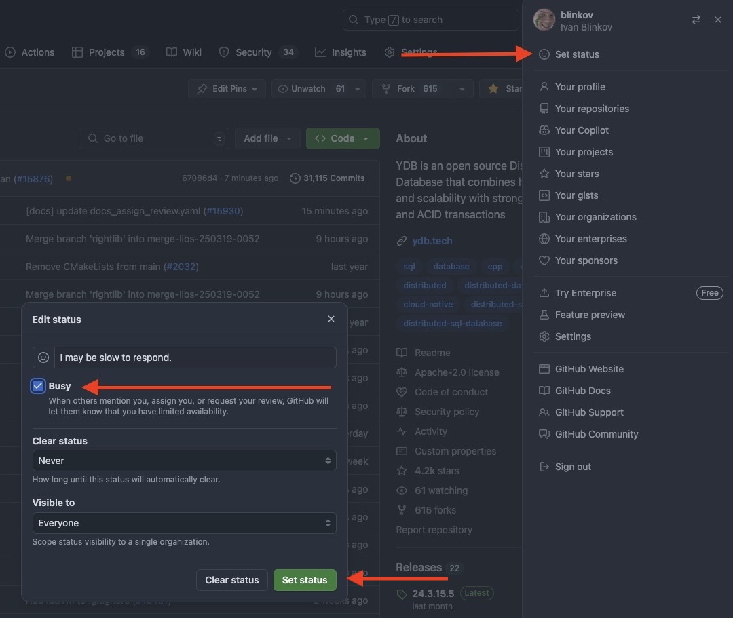The image size is (733, 618).
Task: Select Your Copilot from user menu
Action: click(582, 130)
